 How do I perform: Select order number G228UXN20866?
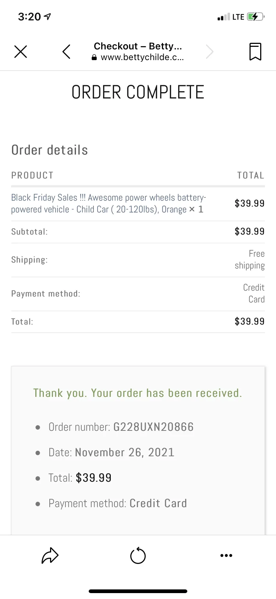coord(153,427)
